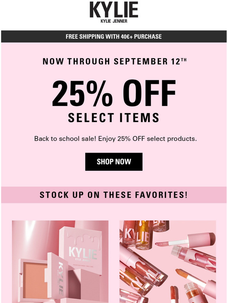This screenshot has width=227, height=303.
Task: Click the Kylie Jenner subtitle under the logo
Action: (114, 21)
